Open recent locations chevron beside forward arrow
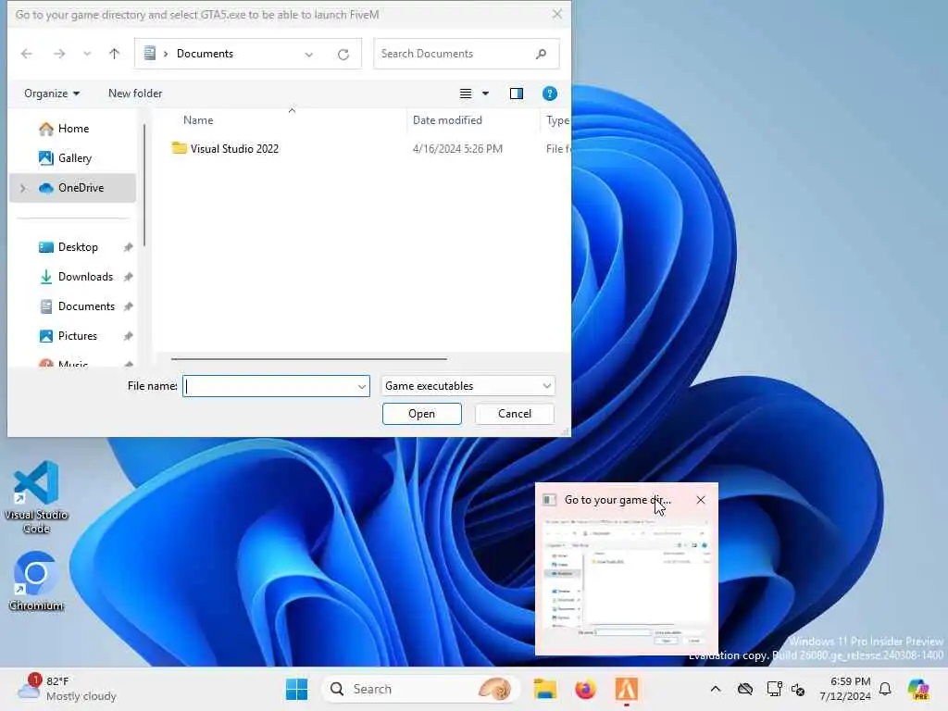 [87, 54]
